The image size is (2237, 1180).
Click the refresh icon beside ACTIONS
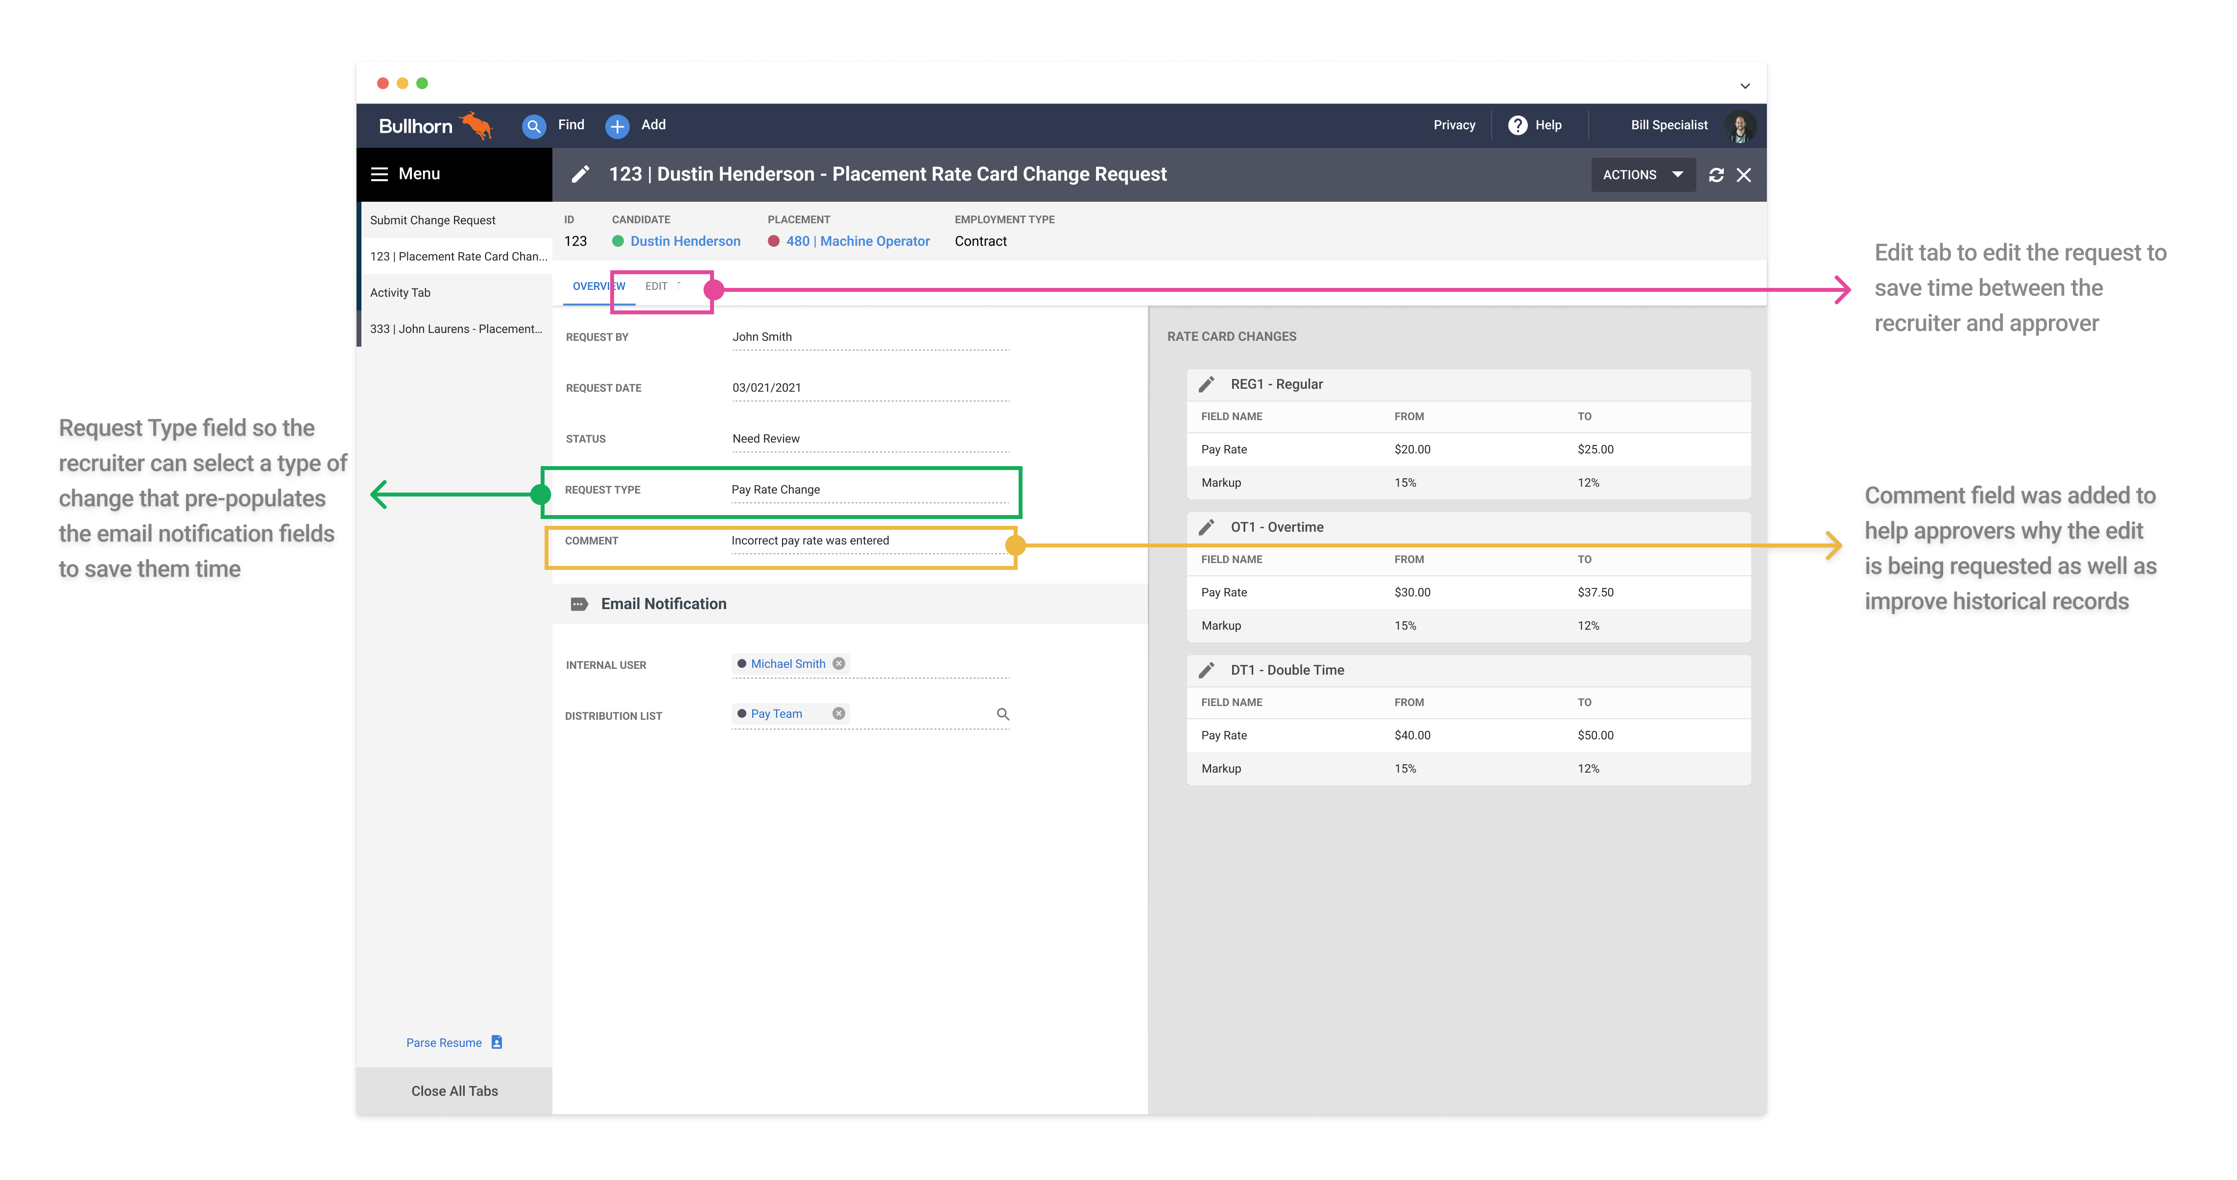[1716, 174]
